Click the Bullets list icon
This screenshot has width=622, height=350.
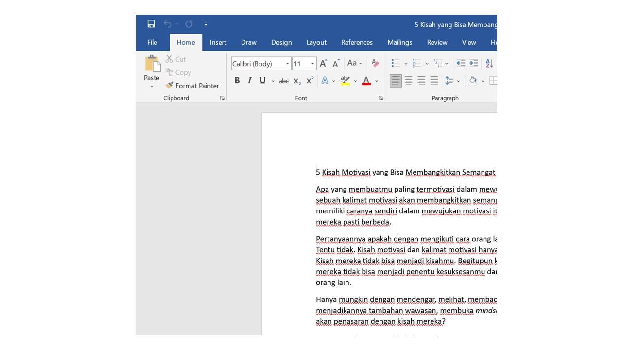(396, 63)
